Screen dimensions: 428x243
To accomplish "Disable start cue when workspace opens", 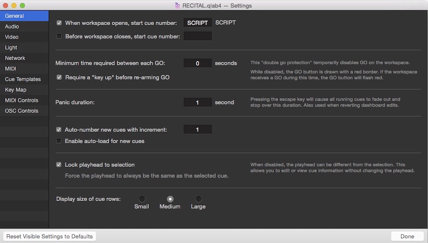I will [59, 23].
